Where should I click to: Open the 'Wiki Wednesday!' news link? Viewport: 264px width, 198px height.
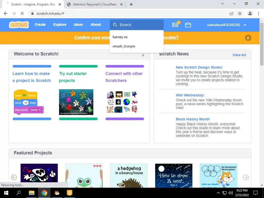[190, 95]
